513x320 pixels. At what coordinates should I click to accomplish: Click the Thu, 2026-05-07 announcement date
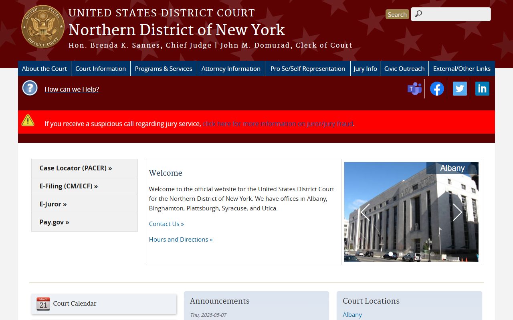tap(208, 315)
